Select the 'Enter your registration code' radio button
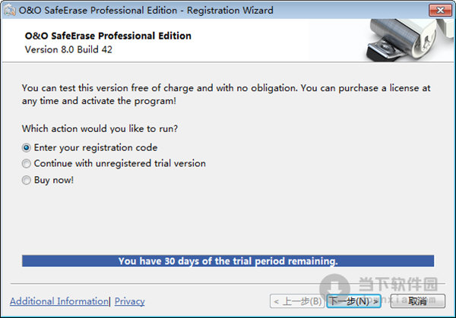The image size is (456, 318). (26, 148)
